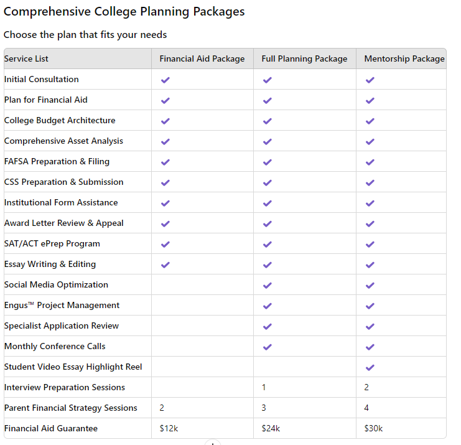Image resolution: width=461 pixels, height=445 pixels.
Task: Select the Financial Aid Package column header
Action: pos(202,59)
